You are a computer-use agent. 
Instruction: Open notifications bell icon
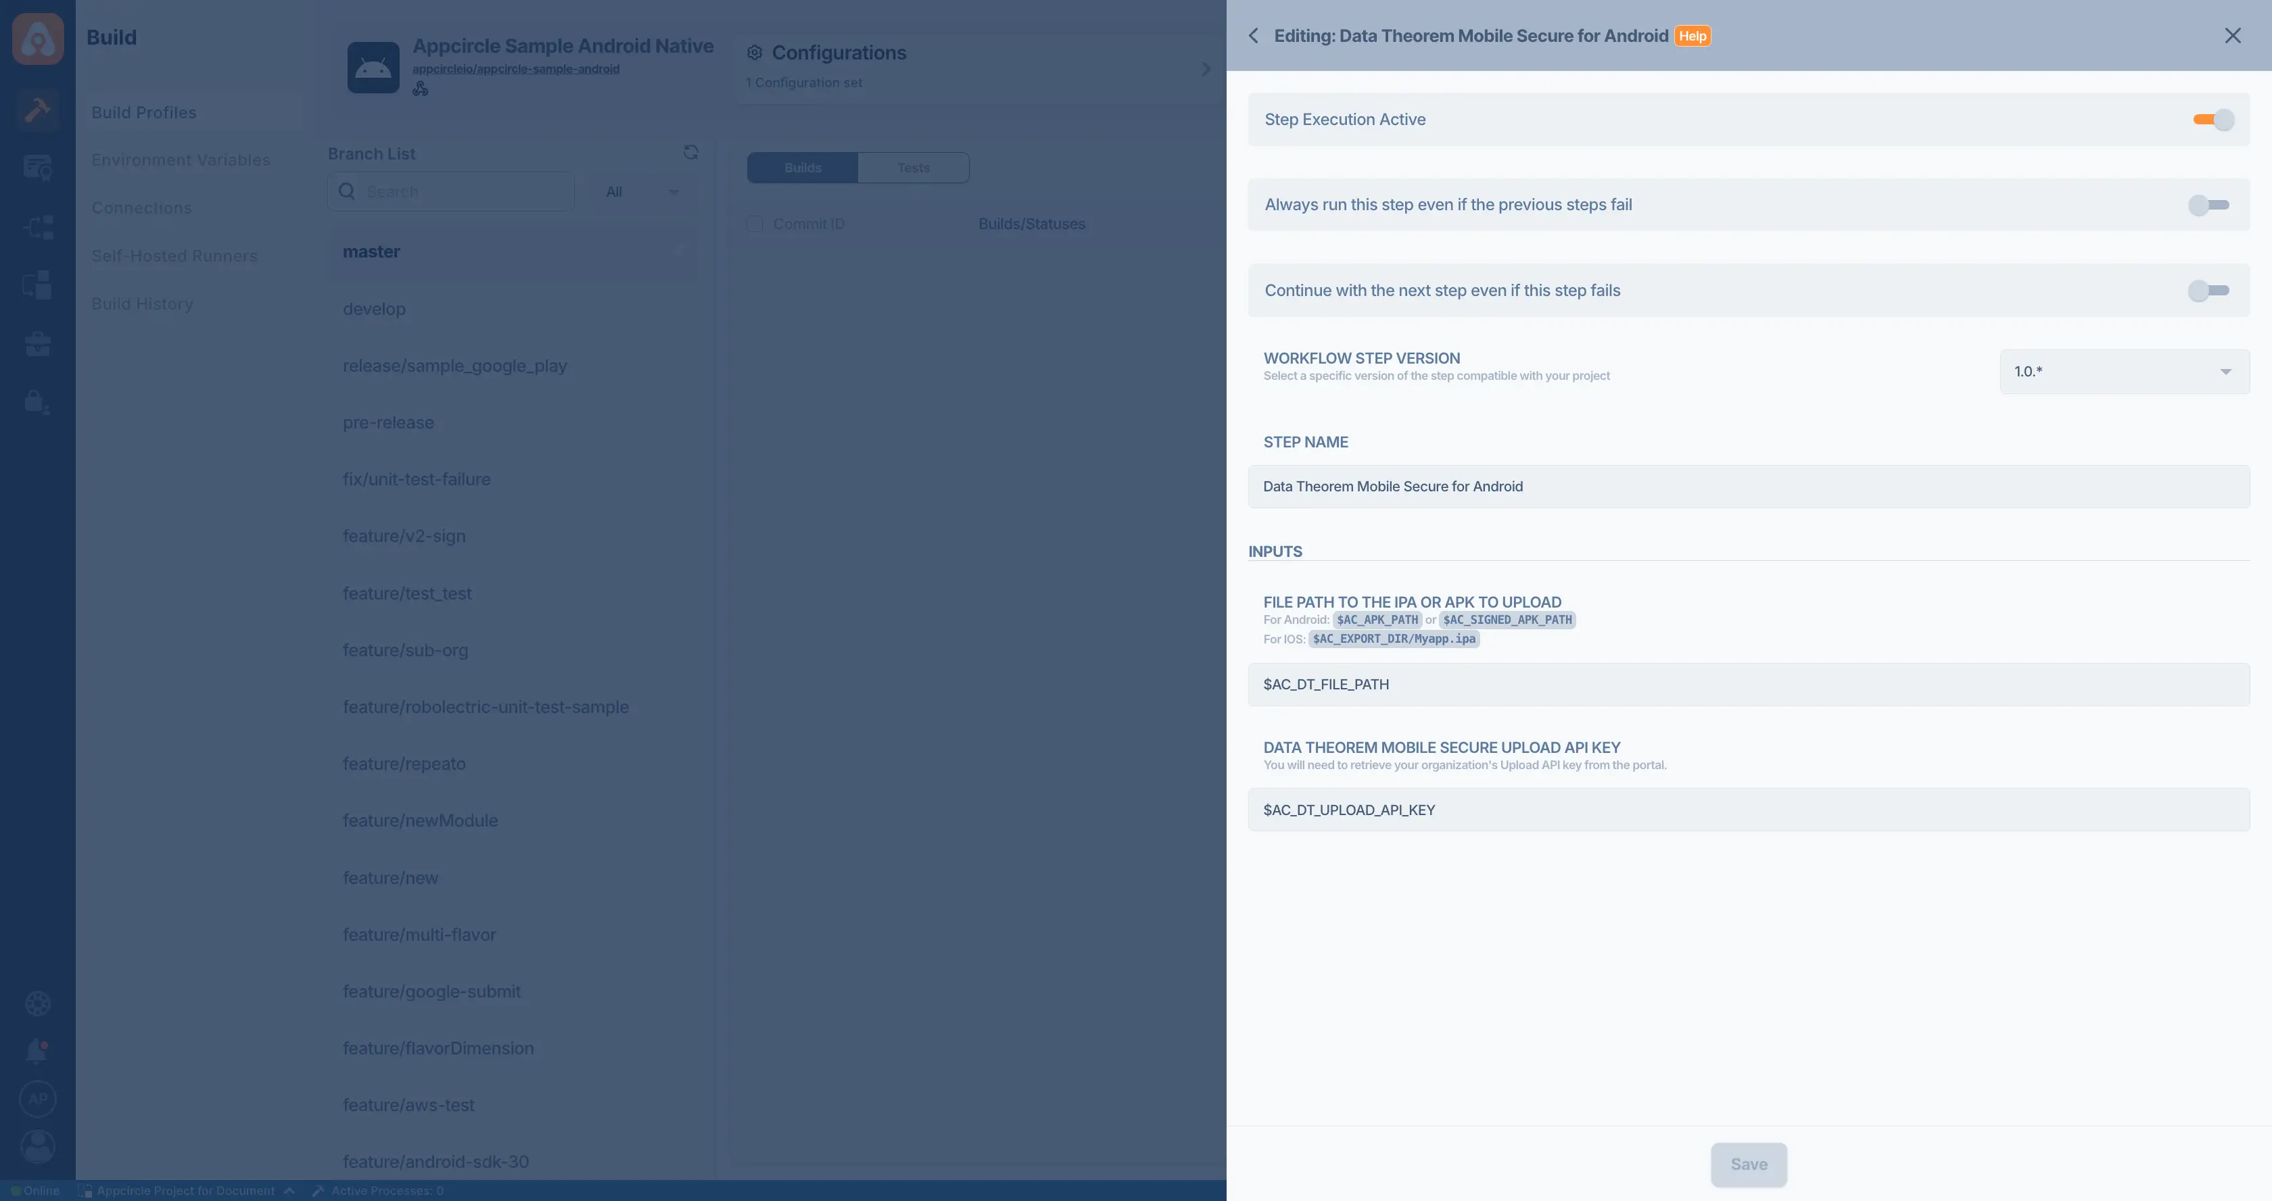(x=38, y=1051)
